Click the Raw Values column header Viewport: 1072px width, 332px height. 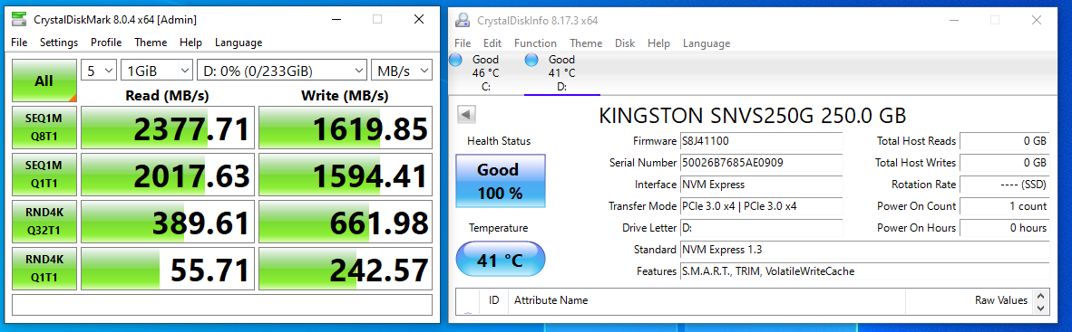pos(969,300)
